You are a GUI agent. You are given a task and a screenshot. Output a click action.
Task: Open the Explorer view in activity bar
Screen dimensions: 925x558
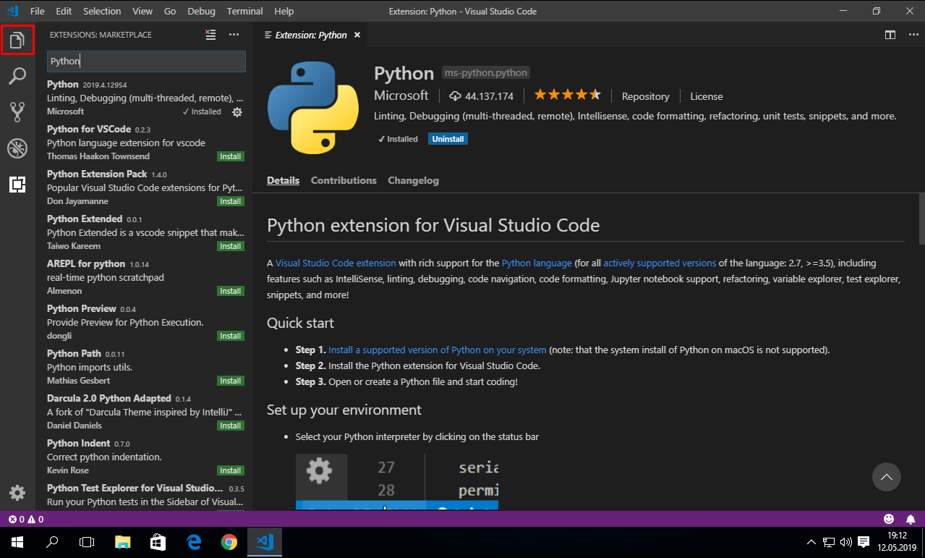pyautogui.click(x=17, y=40)
